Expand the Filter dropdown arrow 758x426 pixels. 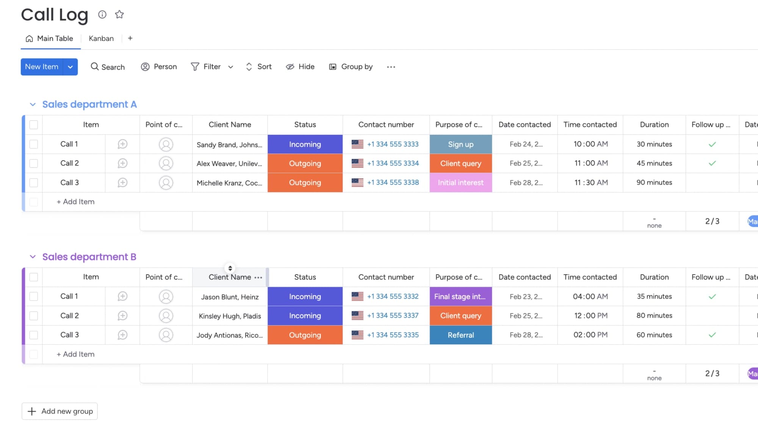tap(230, 67)
